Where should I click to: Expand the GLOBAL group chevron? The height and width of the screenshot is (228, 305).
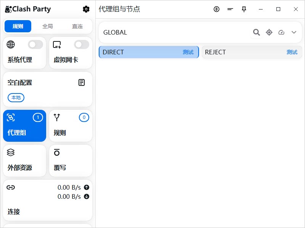coord(294,33)
